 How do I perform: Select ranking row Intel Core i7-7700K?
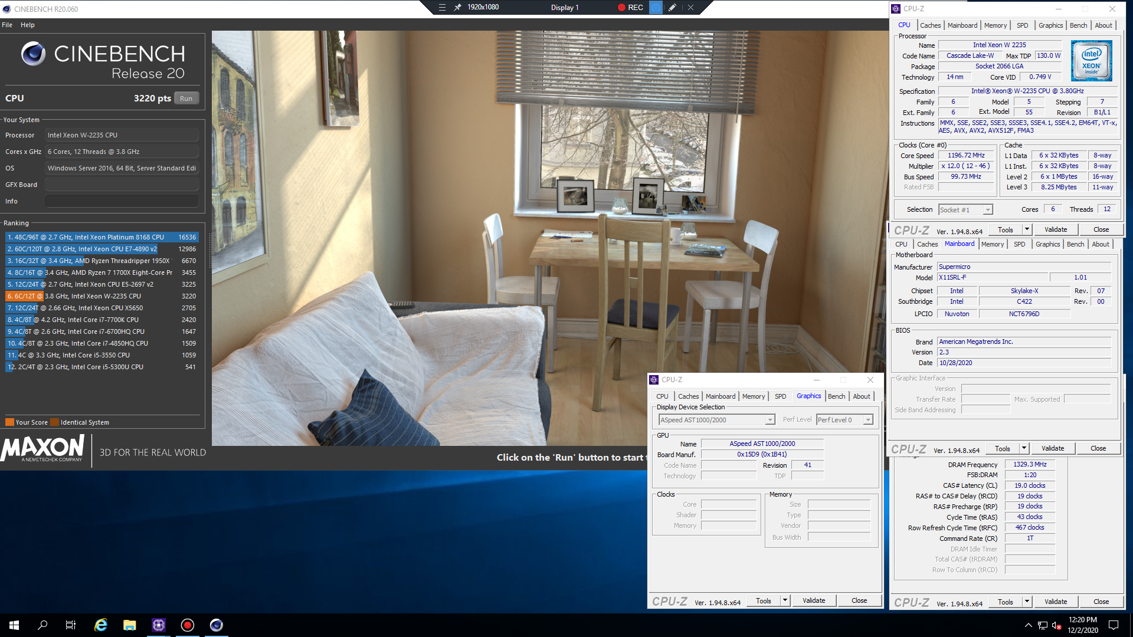[101, 320]
